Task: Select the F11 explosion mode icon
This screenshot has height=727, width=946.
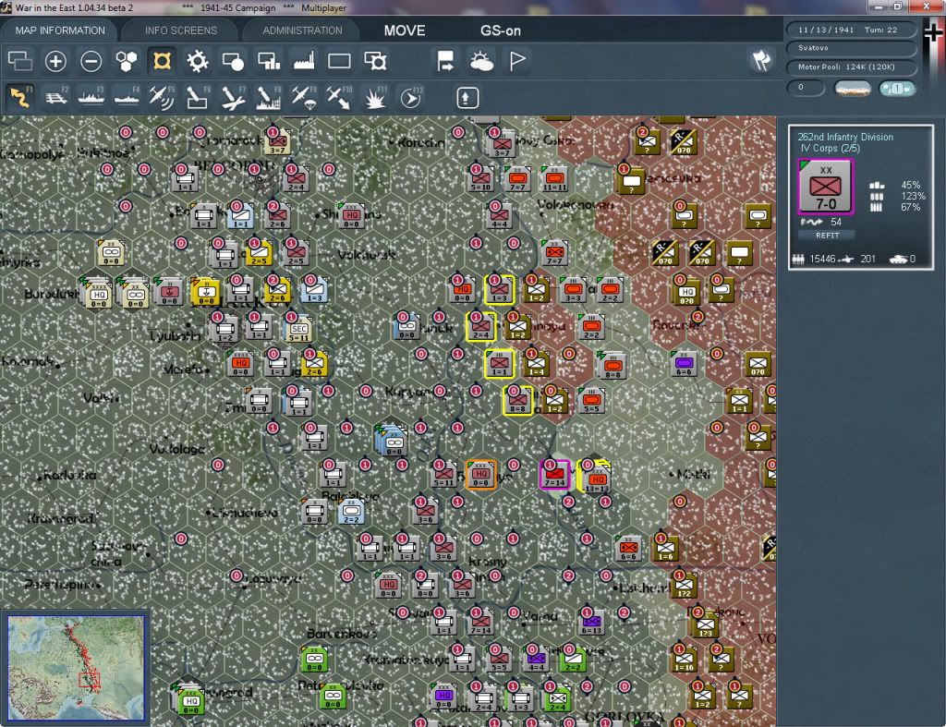Action: 375,97
